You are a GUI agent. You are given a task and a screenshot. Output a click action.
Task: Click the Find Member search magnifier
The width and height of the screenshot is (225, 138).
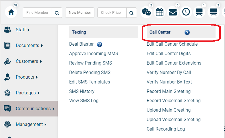tap(57, 13)
